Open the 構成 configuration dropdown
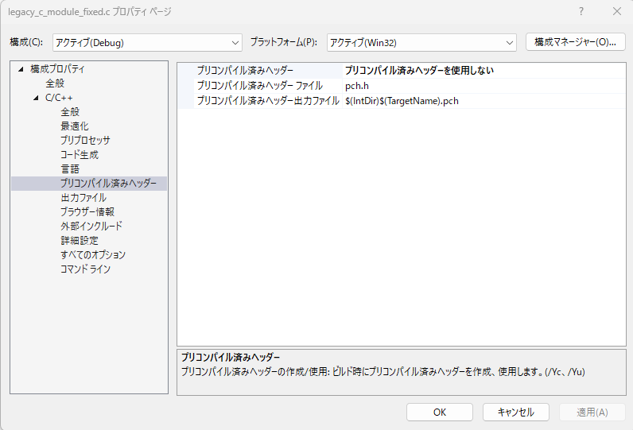 click(x=147, y=42)
